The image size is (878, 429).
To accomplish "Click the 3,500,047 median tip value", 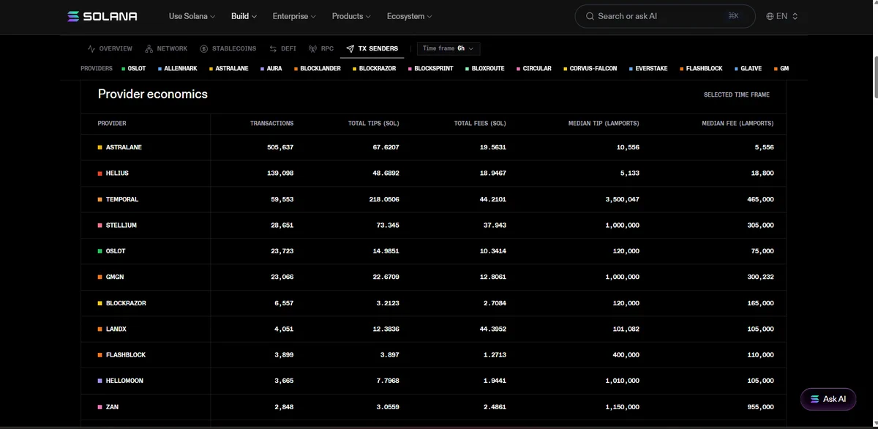I will point(622,199).
